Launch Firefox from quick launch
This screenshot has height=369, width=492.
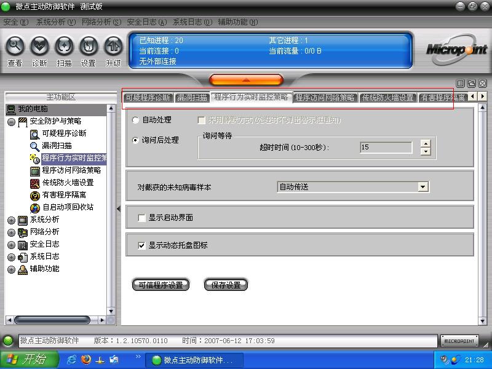(85, 360)
